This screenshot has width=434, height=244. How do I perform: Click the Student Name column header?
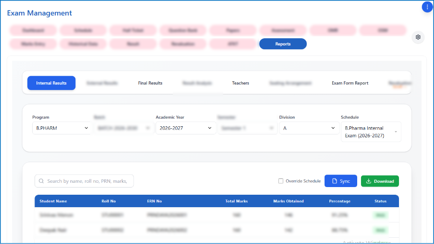(x=53, y=201)
